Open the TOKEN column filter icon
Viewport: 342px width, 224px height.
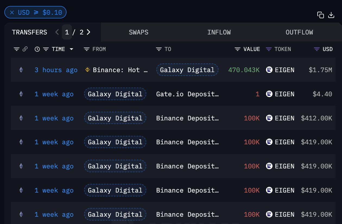click(x=269, y=49)
